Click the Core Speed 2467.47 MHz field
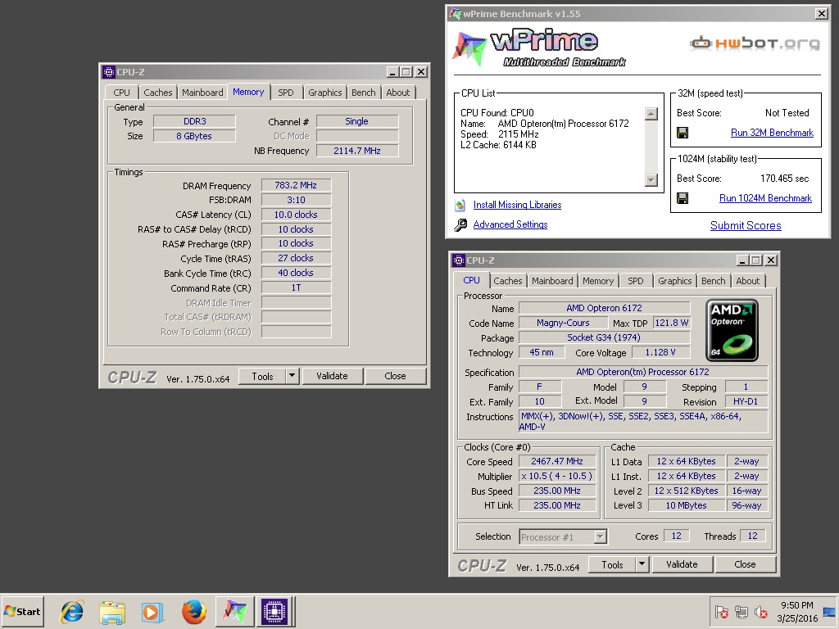This screenshot has width=839, height=629. click(x=556, y=461)
